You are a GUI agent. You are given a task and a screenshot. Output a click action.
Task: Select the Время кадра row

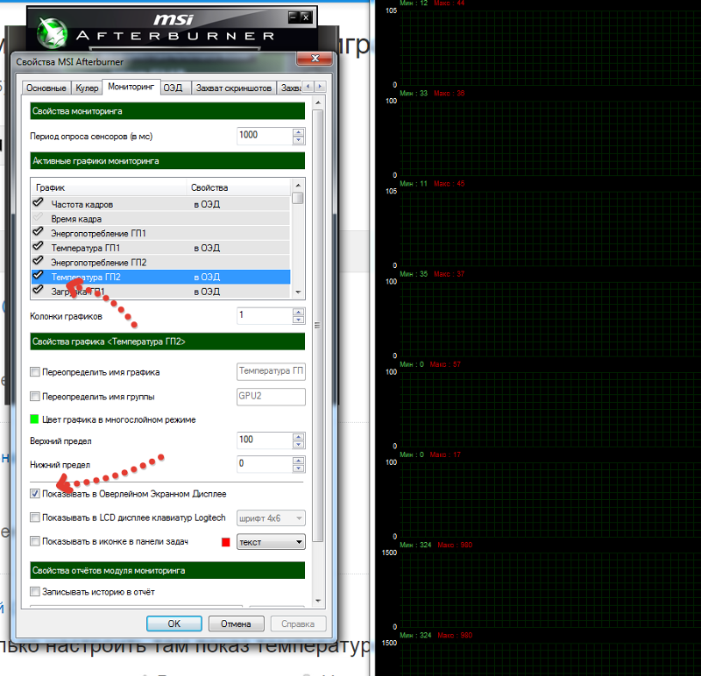coord(161,219)
